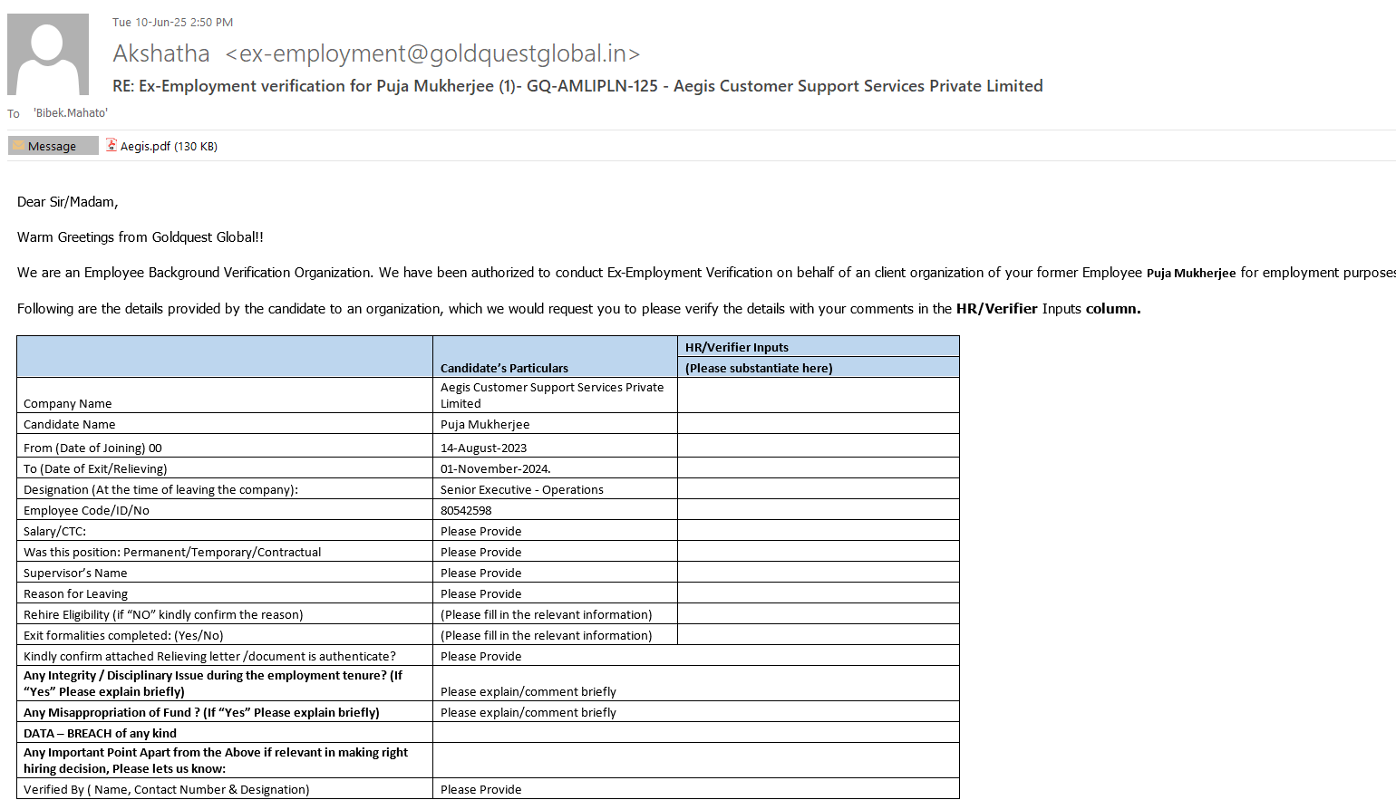
Task: Click the Employee Code value 80542598
Action: 466,510
